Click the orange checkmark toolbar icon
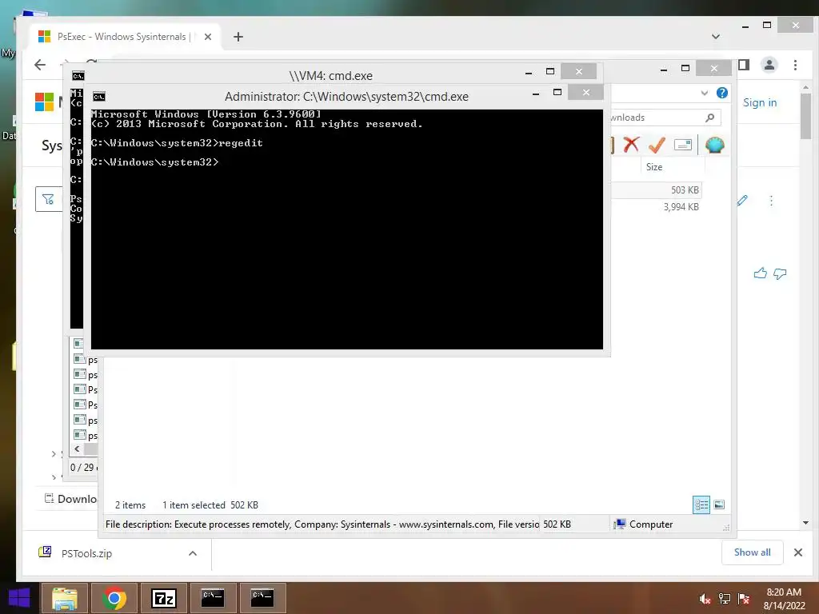The image size is (819, 614). tap(657, 145)
